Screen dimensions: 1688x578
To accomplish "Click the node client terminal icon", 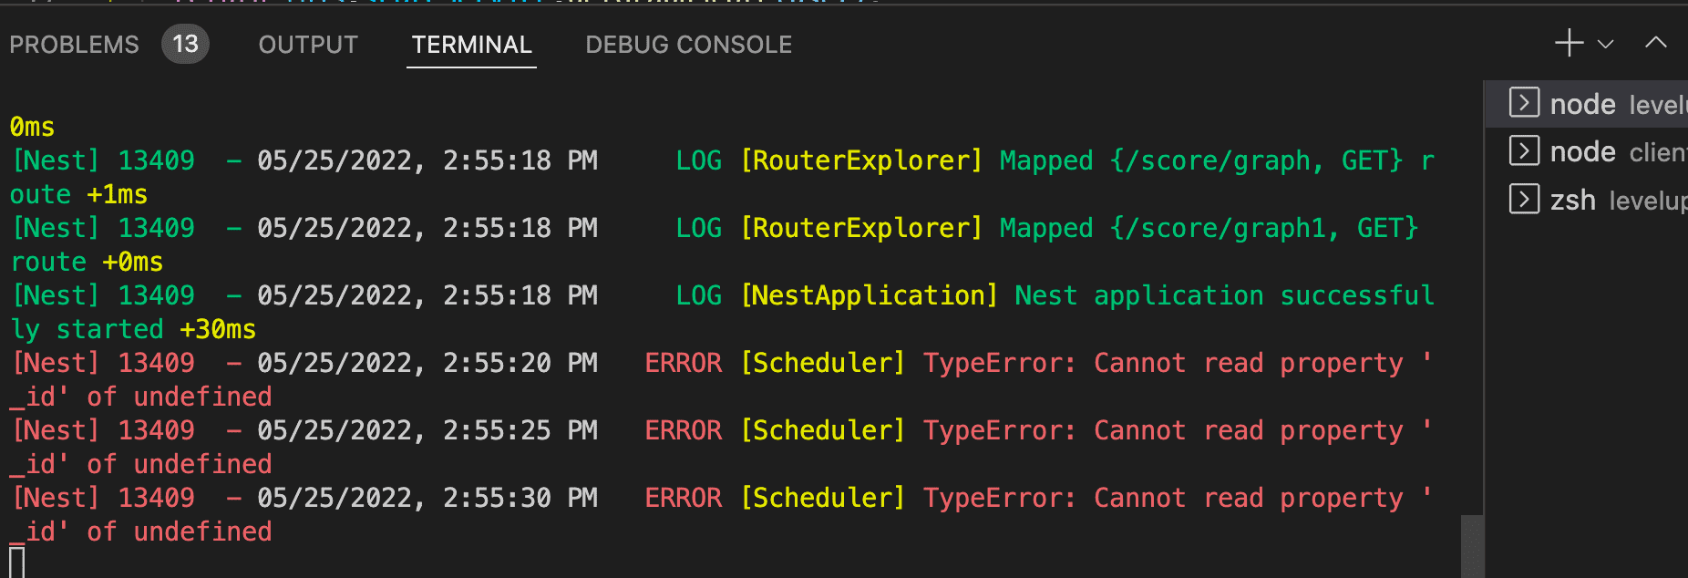I will coord(1524,150).
